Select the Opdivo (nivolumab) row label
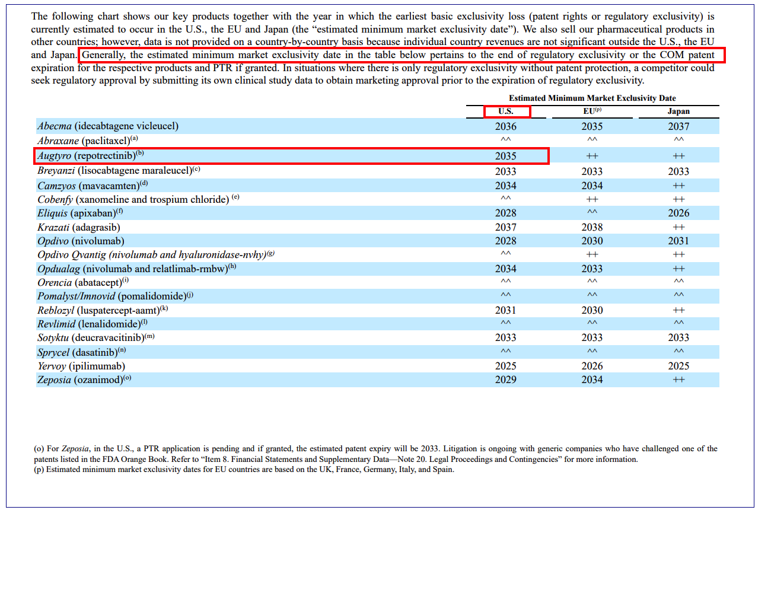Screen dimensions: 771x593 tap(81, 241)
